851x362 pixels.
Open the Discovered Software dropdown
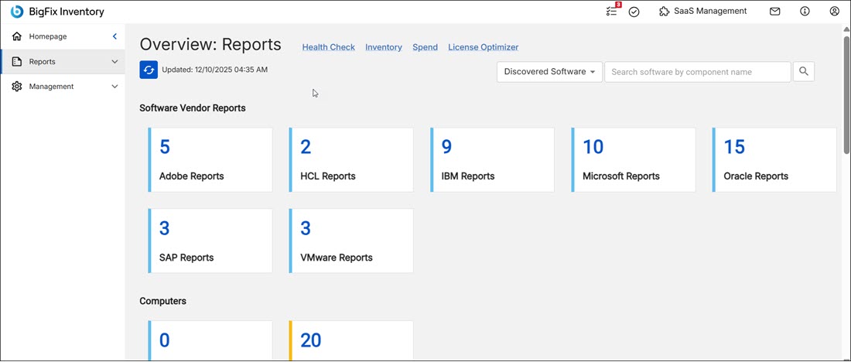(549, 72)
